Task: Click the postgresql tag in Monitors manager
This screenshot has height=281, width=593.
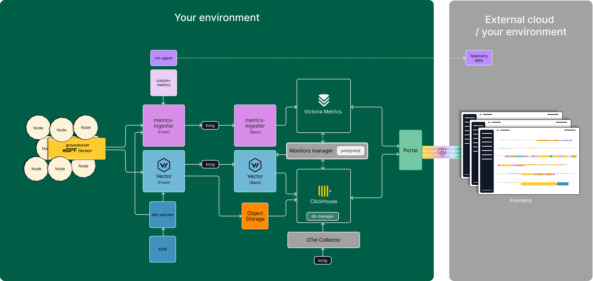Action: pos(350,151)
